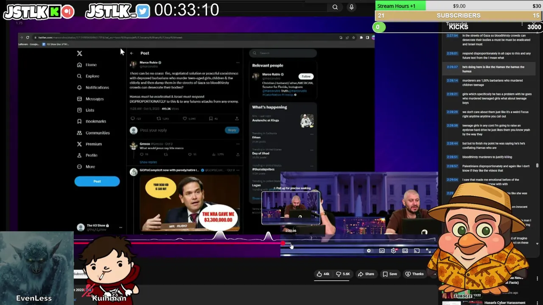Click the Communities people icon
This screenshot has width=543, height=305.
tap(79, 133)
